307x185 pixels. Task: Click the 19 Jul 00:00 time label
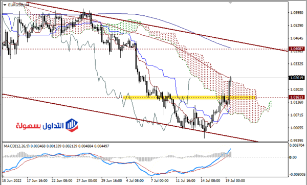tap(235, 180)
